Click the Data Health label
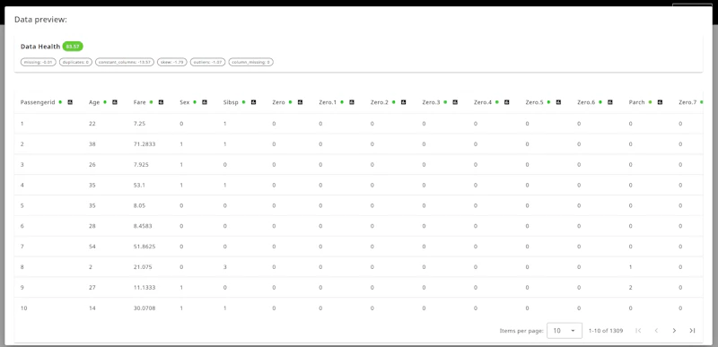Image resolution: width=718 pixels, height=347 pixels. coord(40,47)
